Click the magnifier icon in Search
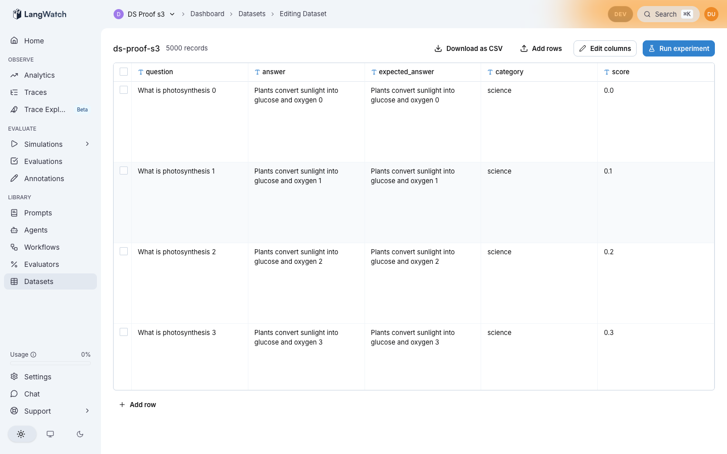The image size is (727, 454). [x=647, y=14]
